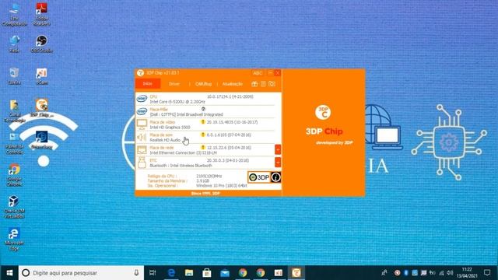Click the Windows Start button
498x280 pixels.
[9, 273]
